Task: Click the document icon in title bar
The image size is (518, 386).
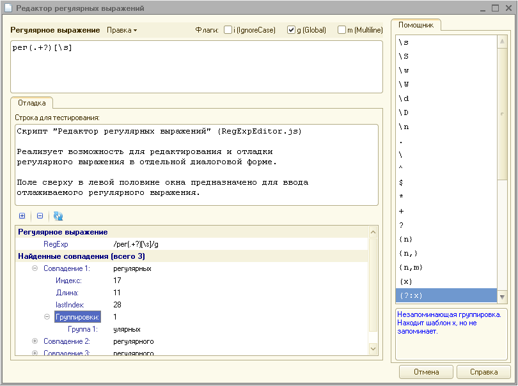Action: (x=8, y=8)
